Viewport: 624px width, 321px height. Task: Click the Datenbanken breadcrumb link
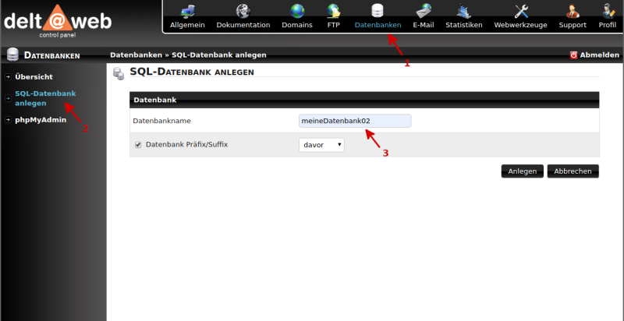[x=135, y=55]
